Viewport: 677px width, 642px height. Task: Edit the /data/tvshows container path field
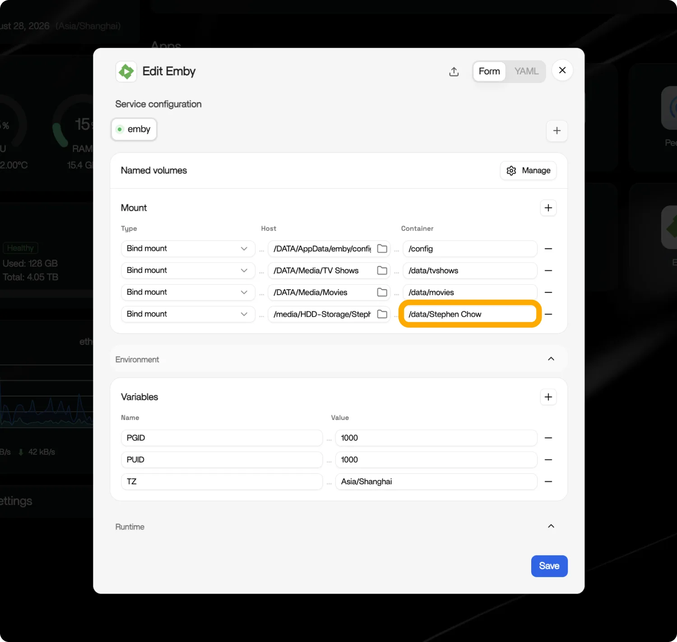click(470, 271)
